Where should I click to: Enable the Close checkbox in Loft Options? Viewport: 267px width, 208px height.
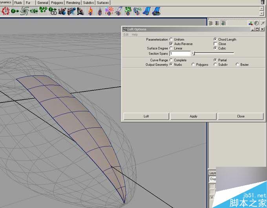tap(215, 44)
